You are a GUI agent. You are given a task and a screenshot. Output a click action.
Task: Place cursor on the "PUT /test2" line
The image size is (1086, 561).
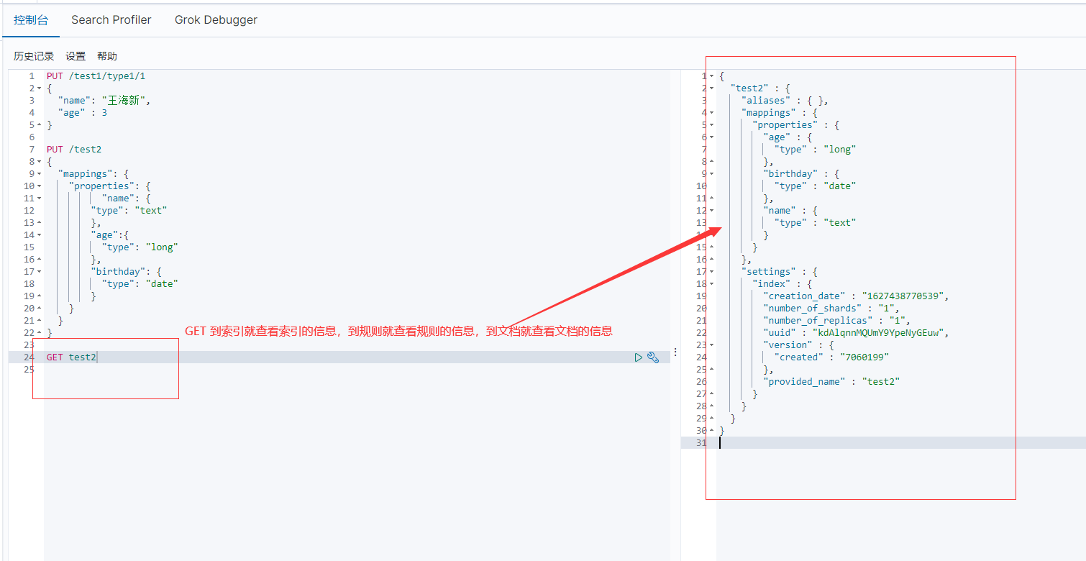[74, 150]
